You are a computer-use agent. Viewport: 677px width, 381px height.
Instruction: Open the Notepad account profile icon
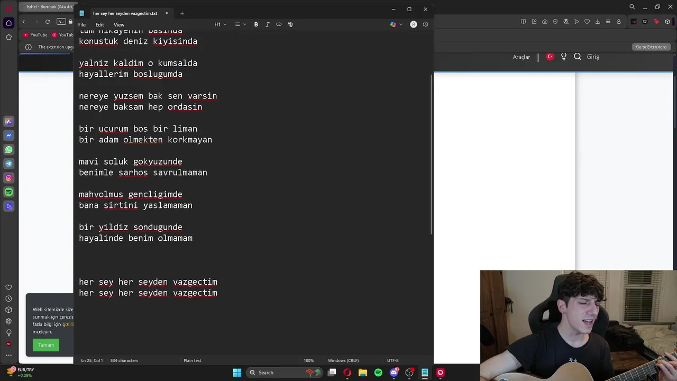(414, 24)
